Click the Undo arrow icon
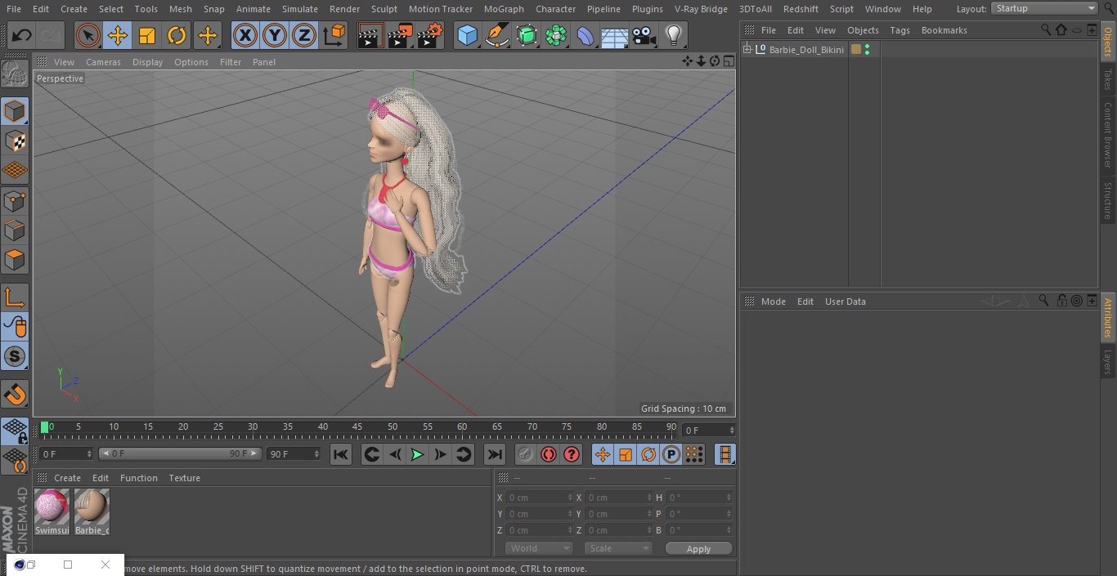 point(21,35)
